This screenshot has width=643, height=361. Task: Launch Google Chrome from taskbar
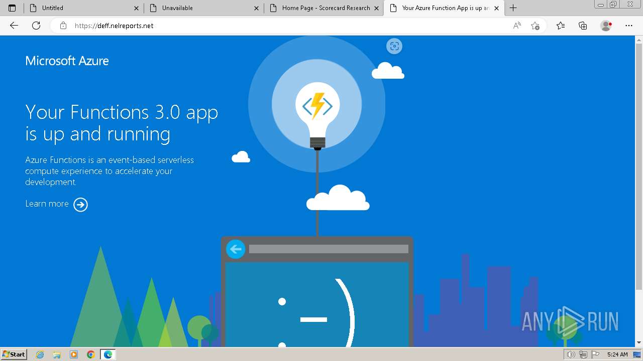click(x=90, y=354)
